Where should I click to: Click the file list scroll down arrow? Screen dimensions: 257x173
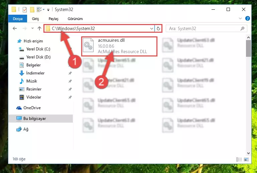tap(248, 153)
